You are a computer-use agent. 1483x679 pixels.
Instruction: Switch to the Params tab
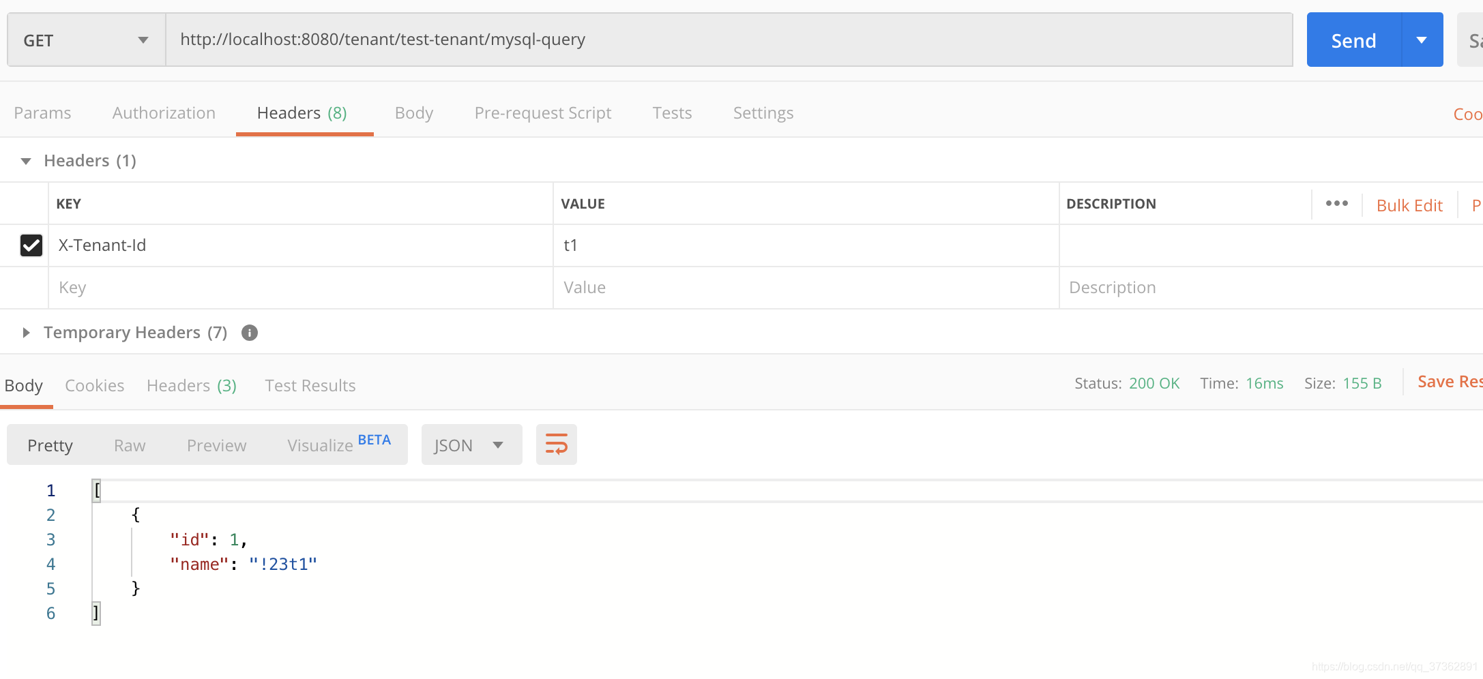[x=42, y=112]
